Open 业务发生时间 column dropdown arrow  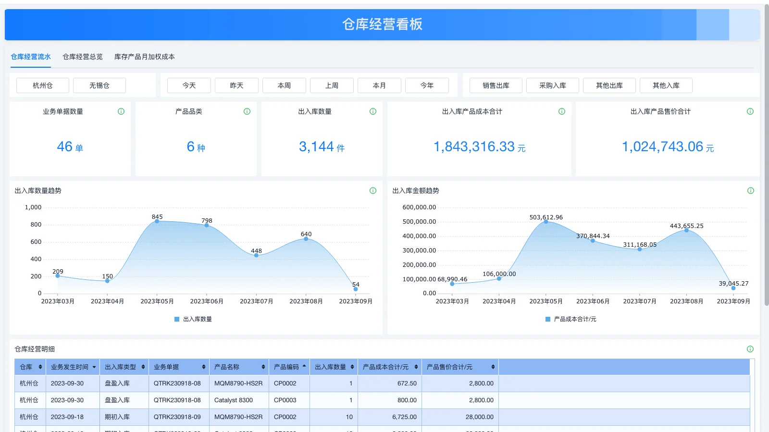click(x=94, y=367)
